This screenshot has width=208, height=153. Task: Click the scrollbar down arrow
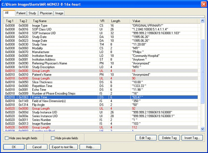pos(202,129)
